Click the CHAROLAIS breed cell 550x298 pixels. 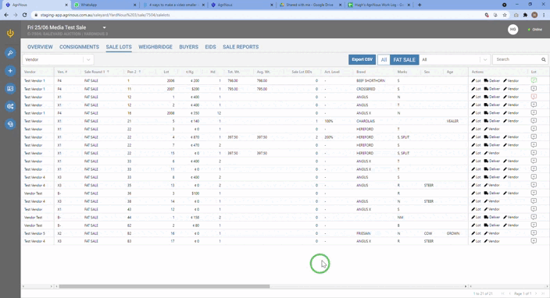point(366,121)
